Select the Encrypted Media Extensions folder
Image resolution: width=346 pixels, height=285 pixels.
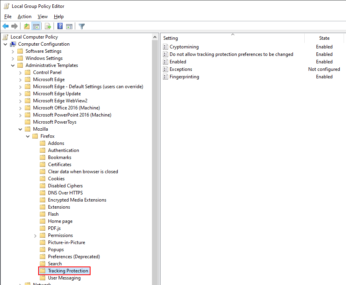pos(77,200)
